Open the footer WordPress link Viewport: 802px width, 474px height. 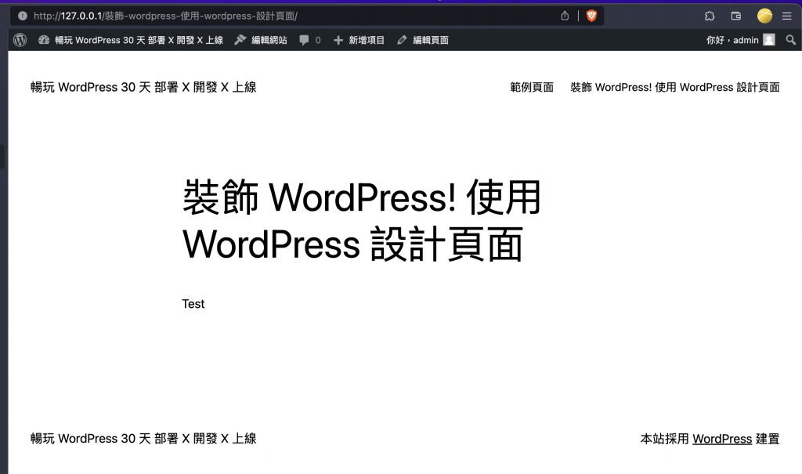coord(722,440)
